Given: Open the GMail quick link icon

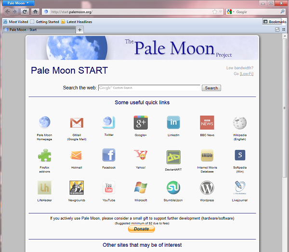Looking at the screenshot, I should point(77,123).
